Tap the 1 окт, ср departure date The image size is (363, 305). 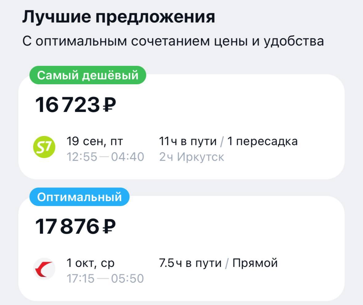(x=91, y=263)
